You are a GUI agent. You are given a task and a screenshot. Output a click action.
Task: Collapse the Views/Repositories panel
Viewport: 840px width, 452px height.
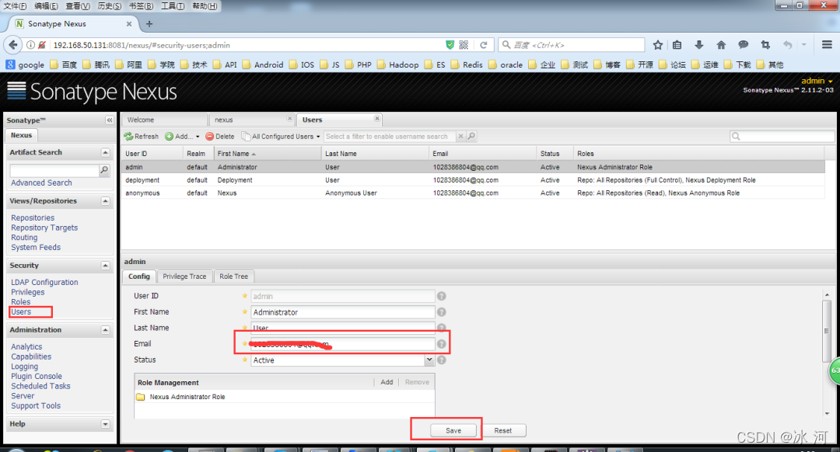pos(106,201)
